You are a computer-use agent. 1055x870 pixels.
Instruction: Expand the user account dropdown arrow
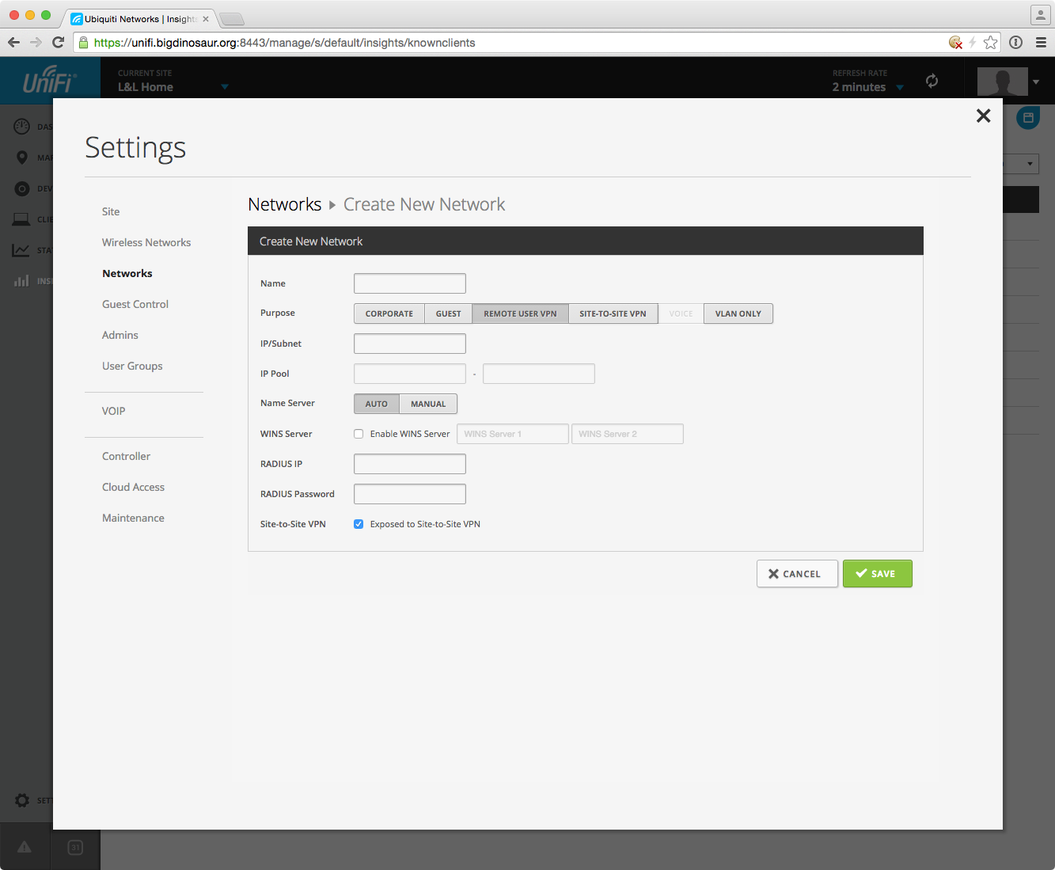1036,82
